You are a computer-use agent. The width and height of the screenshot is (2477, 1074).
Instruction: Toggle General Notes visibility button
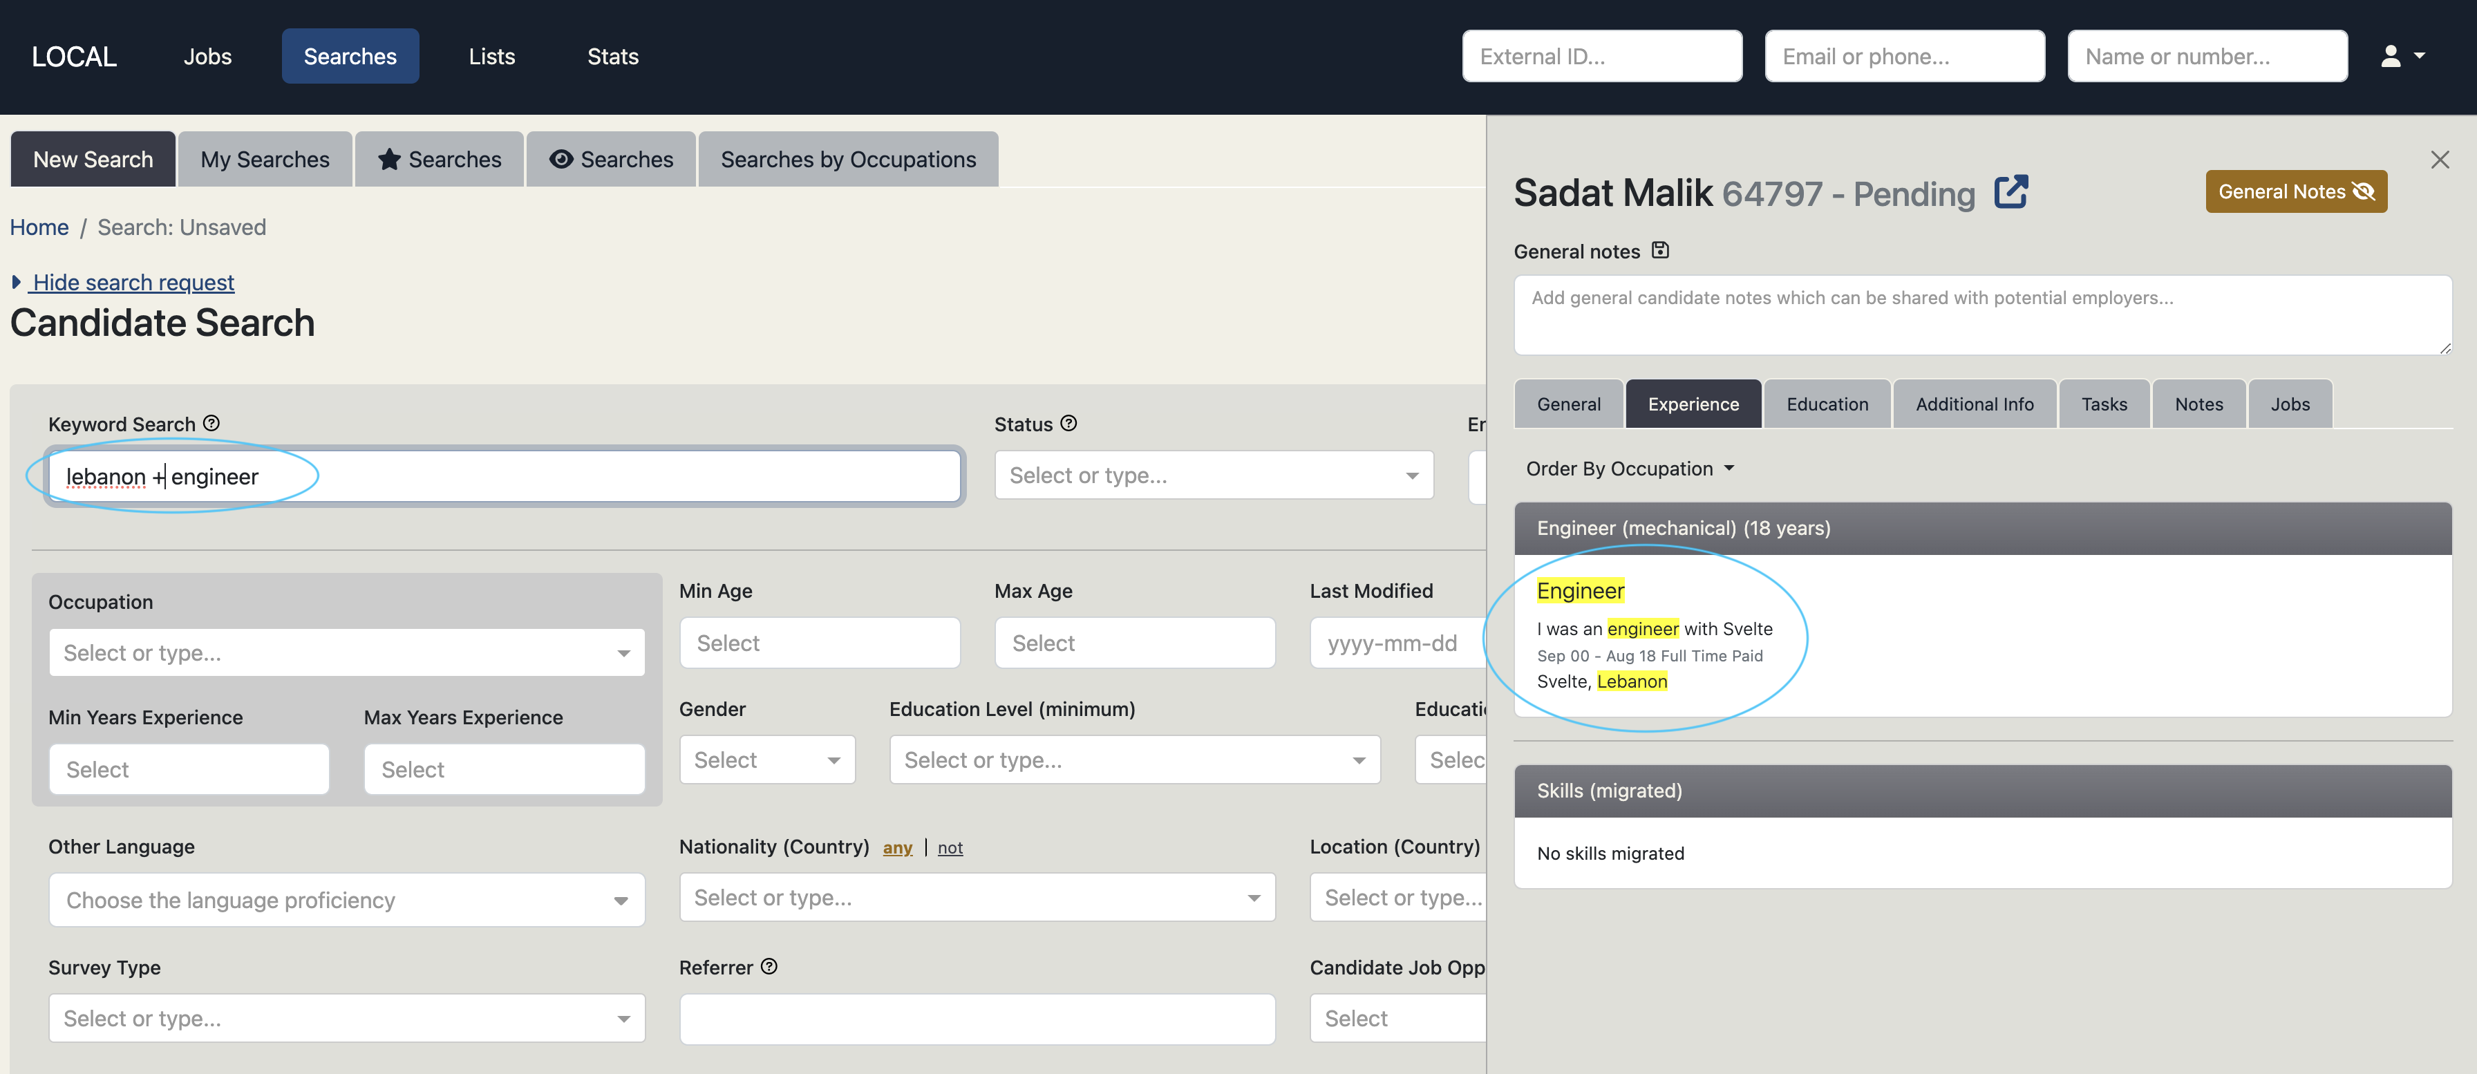pos(2295,191)
